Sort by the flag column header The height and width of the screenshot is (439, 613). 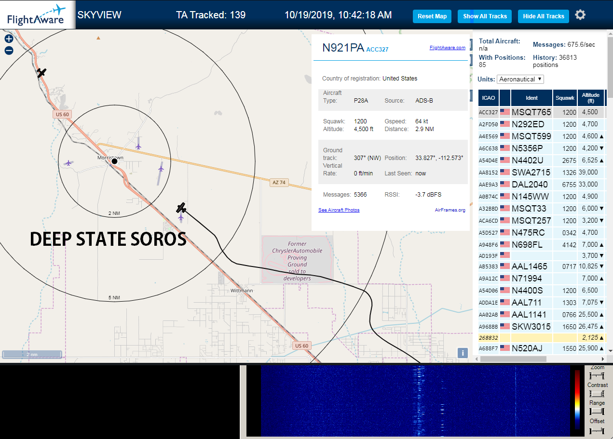(x=505, y=98)
